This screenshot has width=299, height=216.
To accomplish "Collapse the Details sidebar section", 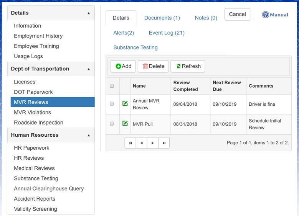I will pyautogui.click(x=89, y=13).
